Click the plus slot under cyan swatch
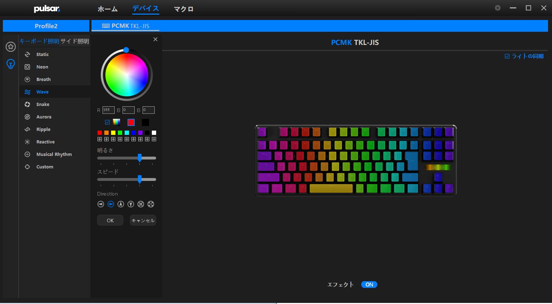The height and width of the screenshot is (304, 552). [x=127, y=139]
